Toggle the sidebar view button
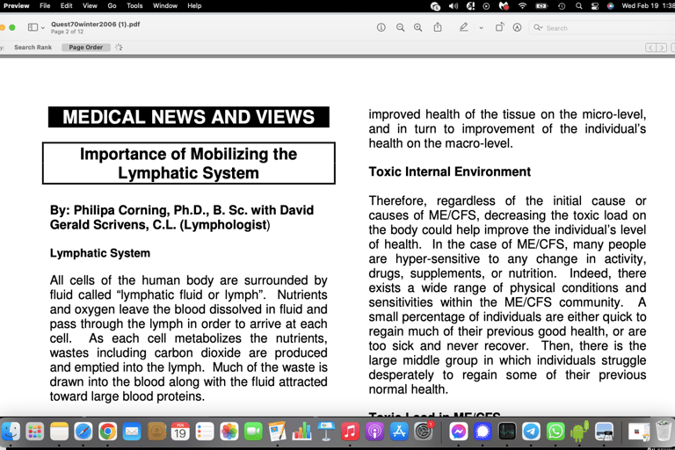 33,27
